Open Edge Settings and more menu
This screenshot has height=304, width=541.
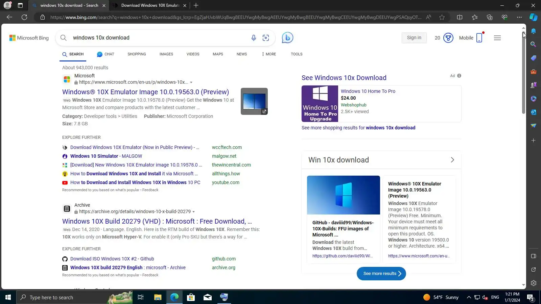(519, 17)
